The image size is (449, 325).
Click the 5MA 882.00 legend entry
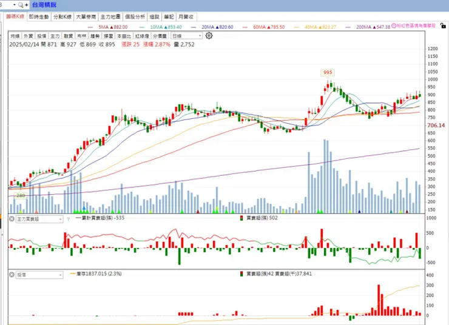(107, 27)
